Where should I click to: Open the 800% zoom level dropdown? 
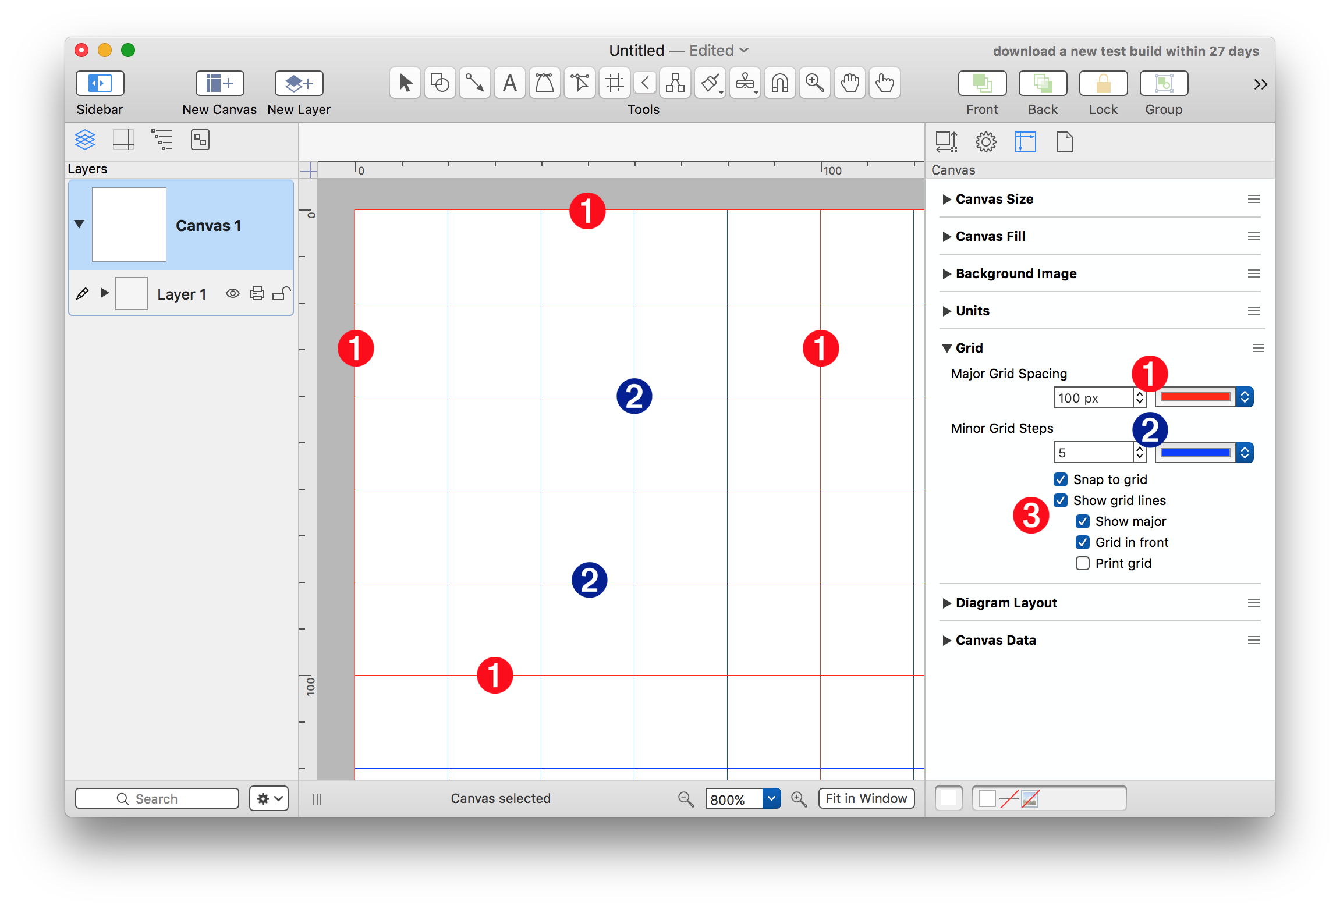[771, 798]
